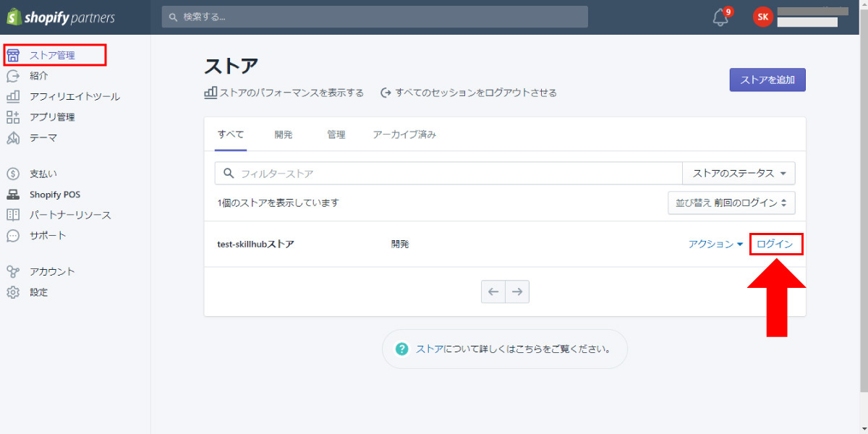Click the teal question mark help icon
The height and width of the screenshot is (434, 868).
tap(402, 349)
